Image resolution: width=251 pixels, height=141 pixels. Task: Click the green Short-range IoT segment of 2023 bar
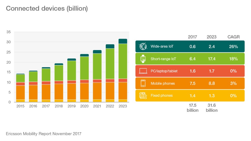click(123, 61)
